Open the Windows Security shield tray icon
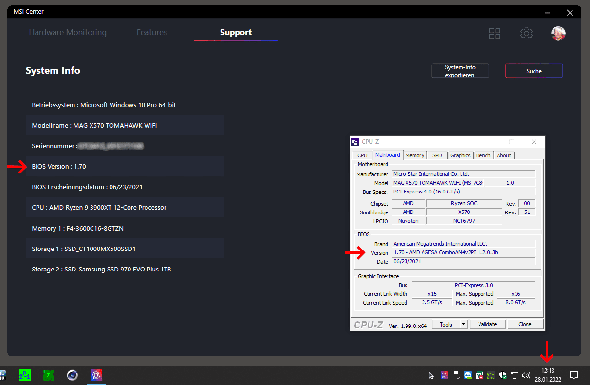The width and height of the screenshot is (590, 385). pos(504,375)
